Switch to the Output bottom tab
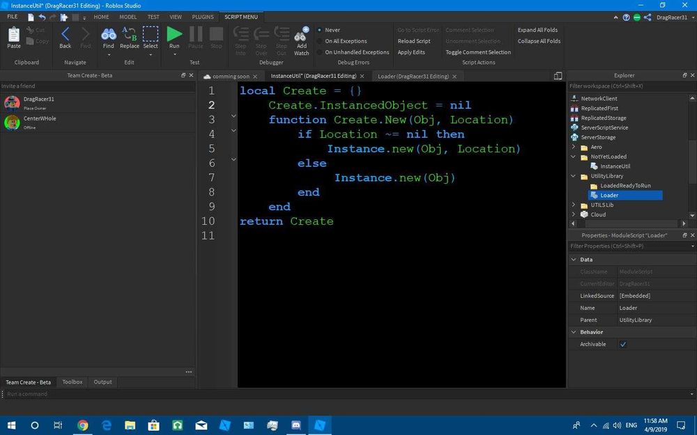This screenshot has height=435, width=697. point(102,381)
